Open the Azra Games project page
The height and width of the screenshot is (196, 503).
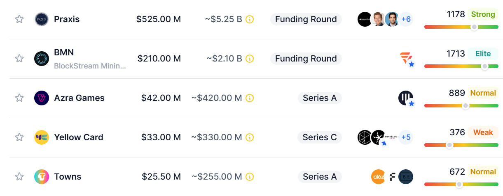point(79,98)
